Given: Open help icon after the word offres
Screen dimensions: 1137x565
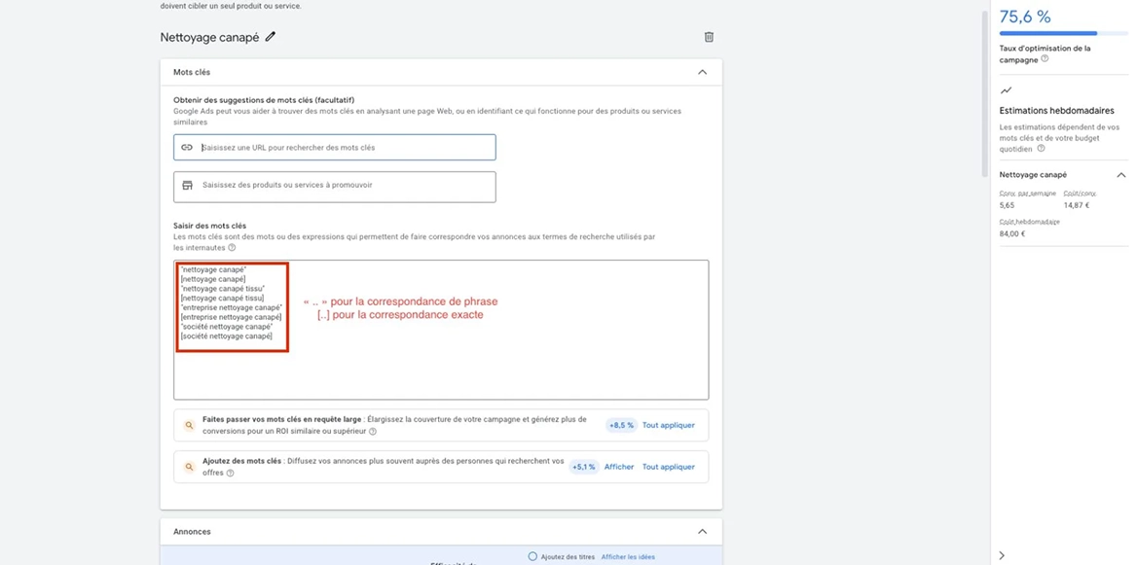Looking at the screenshot, I should tap(230, 473).
